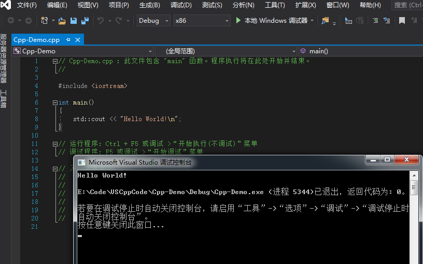Screen dimensions: 423x264
Task: Minimize the debug console window
Action: pos(373,160)
